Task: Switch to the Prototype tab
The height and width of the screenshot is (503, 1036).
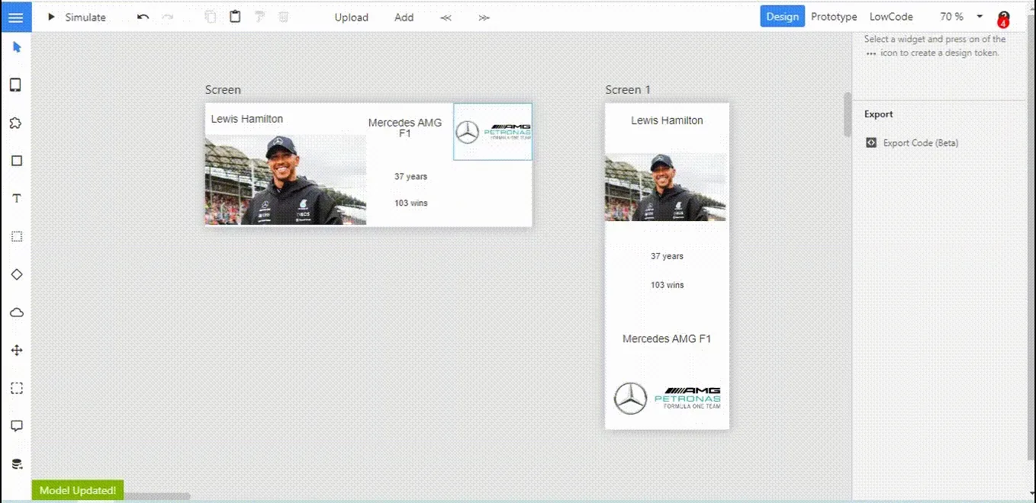Action: pos(834,16)
